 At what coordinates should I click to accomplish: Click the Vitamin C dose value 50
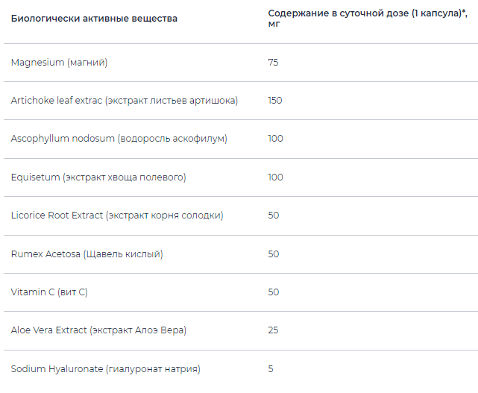(273, 292)
